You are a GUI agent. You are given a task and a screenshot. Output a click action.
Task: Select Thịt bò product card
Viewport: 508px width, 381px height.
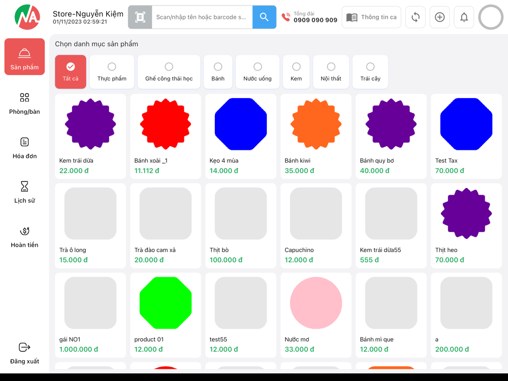241,226
